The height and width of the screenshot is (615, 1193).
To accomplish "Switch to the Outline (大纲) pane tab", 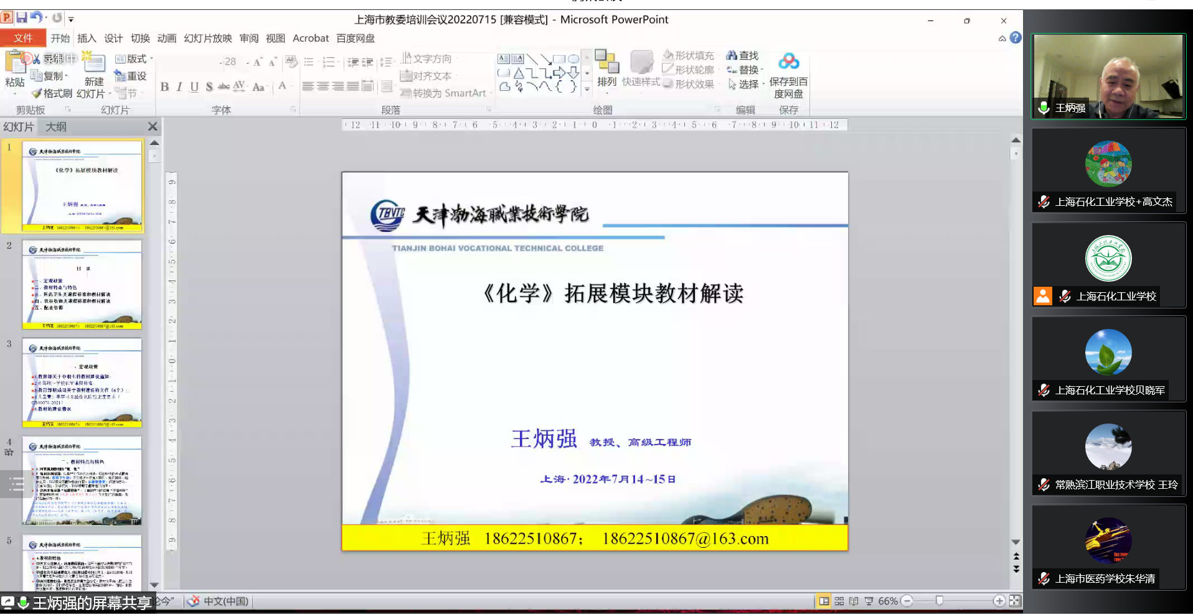I will coord(56,127).
